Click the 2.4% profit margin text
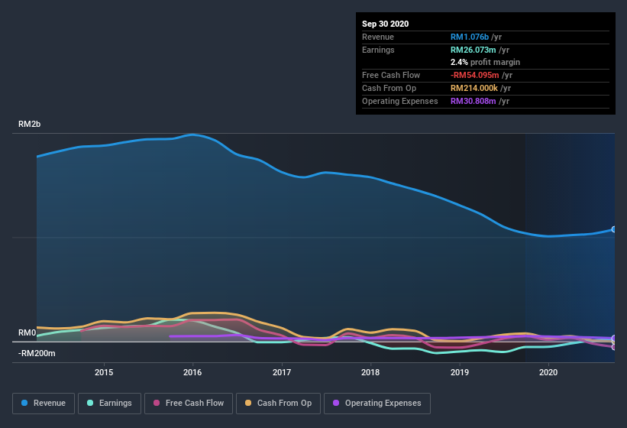Screen dimensions: 627x428 click(x=485, y=62)
